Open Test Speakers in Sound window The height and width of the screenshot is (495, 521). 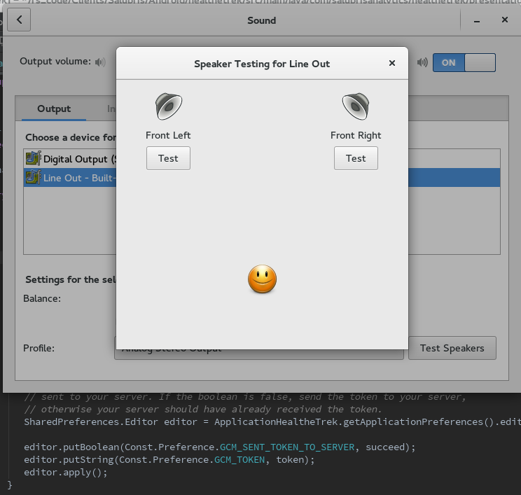[x=452, y=348]
